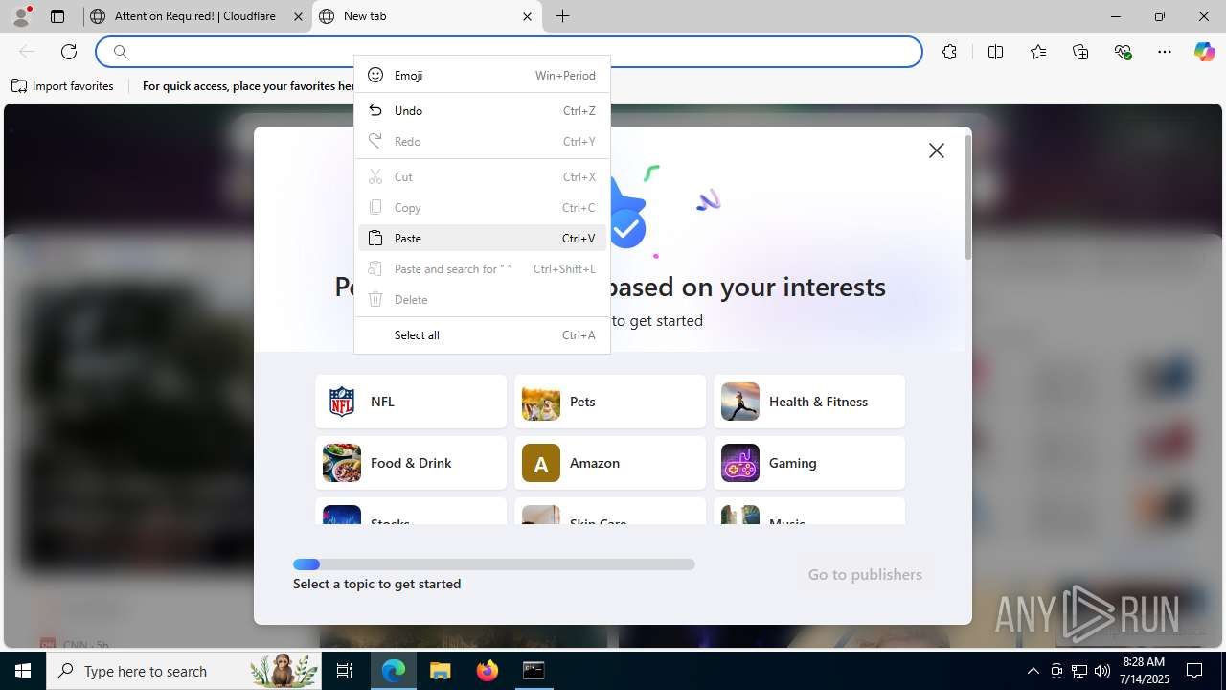The image size is (1226, 690).
Task: Open the terminal app on the taskbar
Action: coord(534,671)
